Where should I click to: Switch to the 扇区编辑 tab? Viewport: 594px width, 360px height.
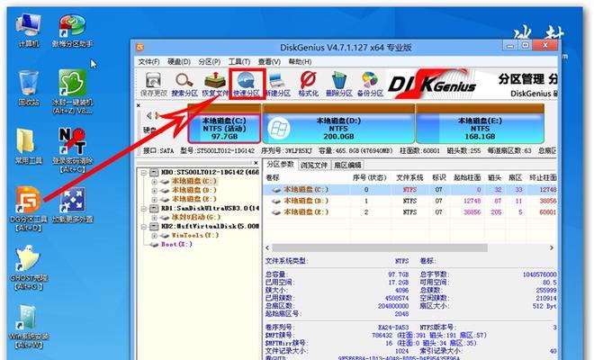coord(347,166)
